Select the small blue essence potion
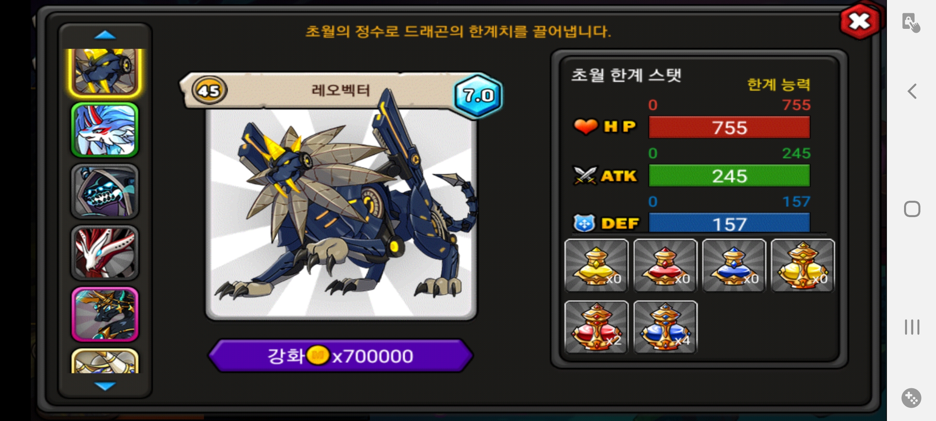The width and height of the screenshot is (936, 421). pyautogui.click(x=734, y=265)
